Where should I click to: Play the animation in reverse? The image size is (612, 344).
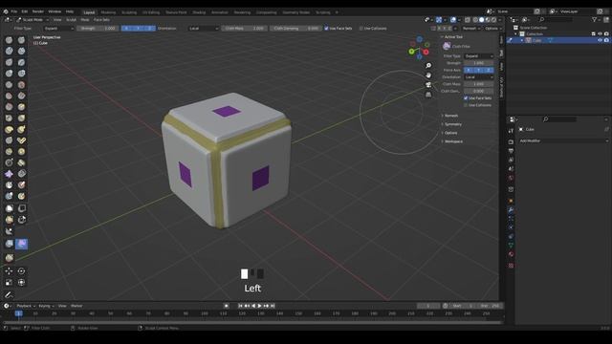(x=253, y=306)
